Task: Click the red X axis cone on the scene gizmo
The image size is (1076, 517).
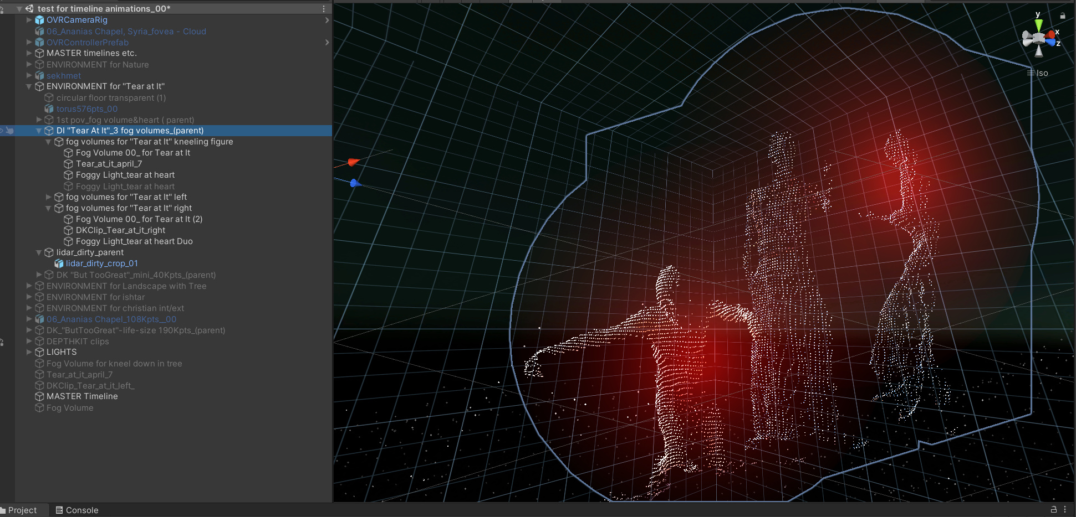Action: pyautogui.click(x=1050, y=34)
